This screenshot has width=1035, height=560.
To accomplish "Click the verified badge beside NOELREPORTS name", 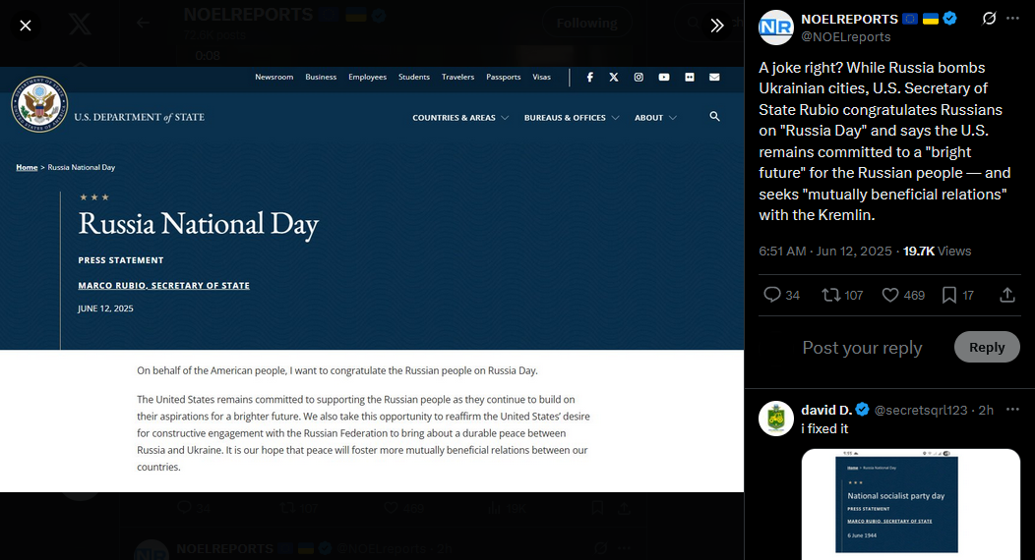I will tap(949, 19).
